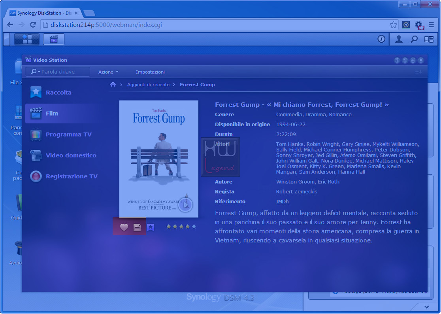Add Forrest Gump to favorites heart
Image resolution: width=441 pixels, height=314 pixels.
click(124, 227)
